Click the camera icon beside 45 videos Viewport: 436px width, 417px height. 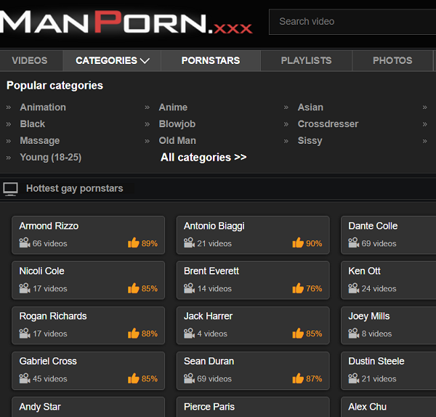point(25,378)
